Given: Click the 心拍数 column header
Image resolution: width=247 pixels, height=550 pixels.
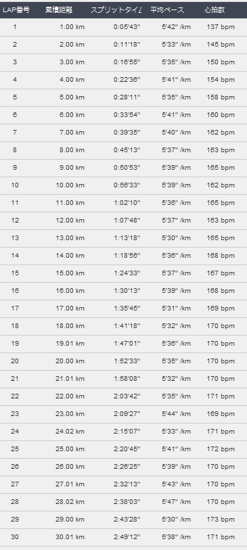Looking at the screenshot, I should point(215,10).
